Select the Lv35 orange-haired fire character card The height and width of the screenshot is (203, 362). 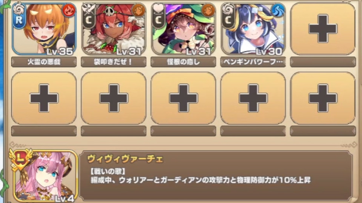coord(44,29)
